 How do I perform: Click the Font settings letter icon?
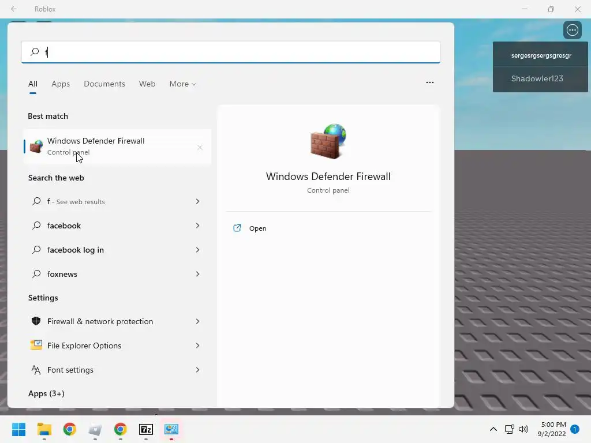pos(36,370)
